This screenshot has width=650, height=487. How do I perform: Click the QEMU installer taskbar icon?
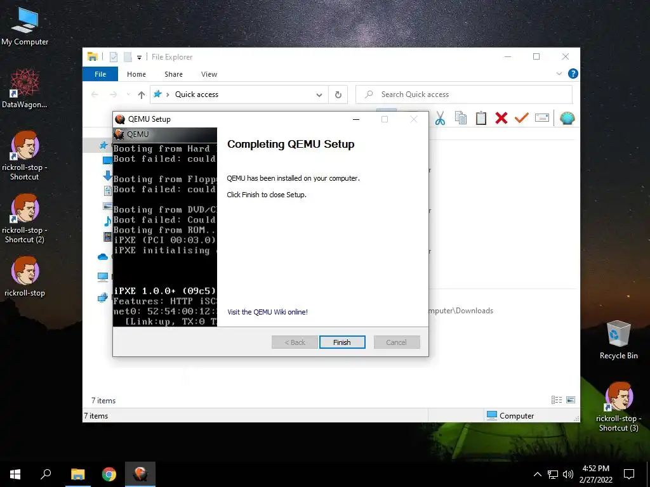click(140, 474)
